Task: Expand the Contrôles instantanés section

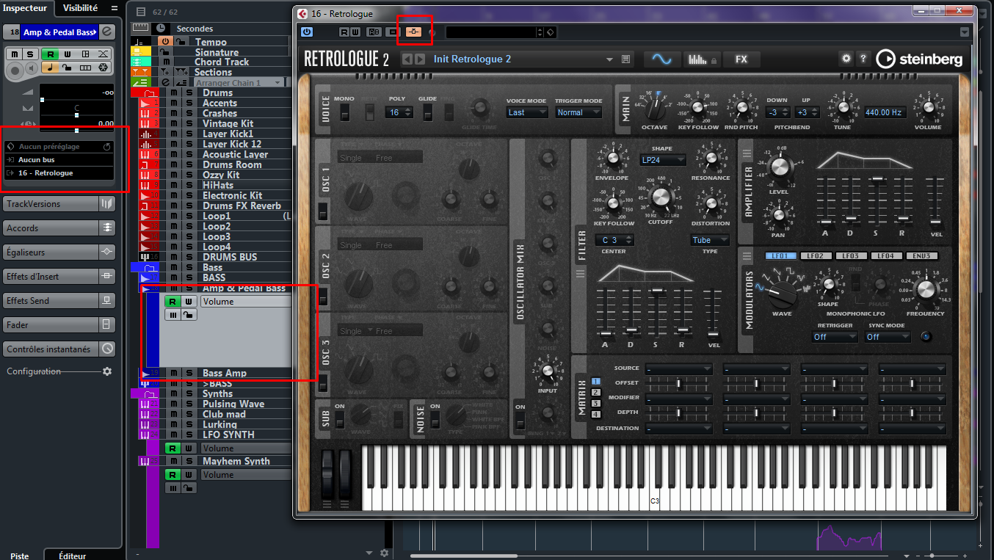Action: [59, 349]
